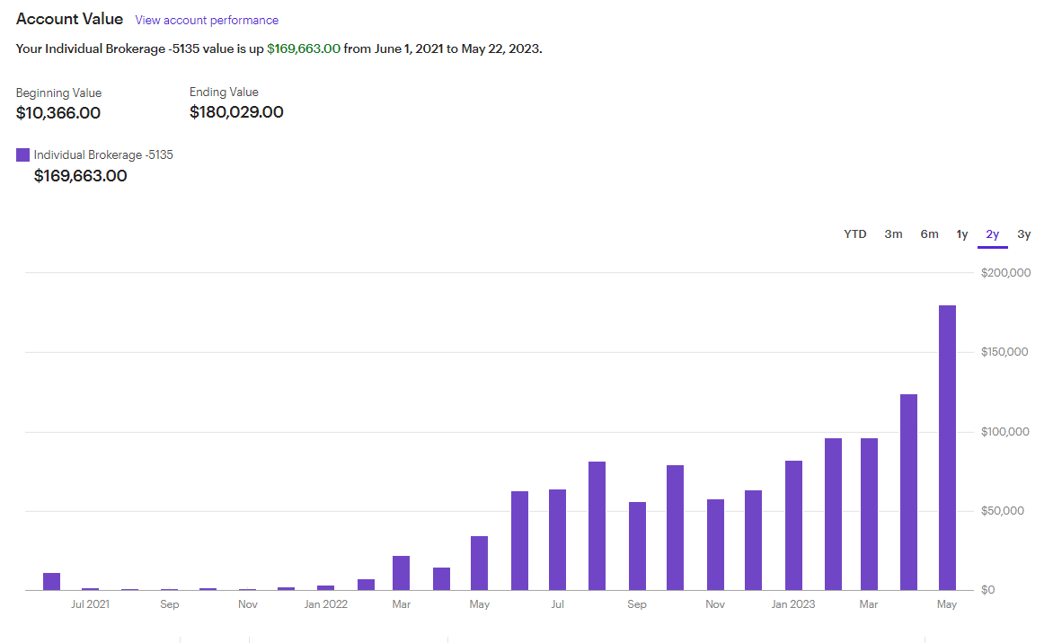
Task: Switch chart to 6m range
Action: [929, 234]
